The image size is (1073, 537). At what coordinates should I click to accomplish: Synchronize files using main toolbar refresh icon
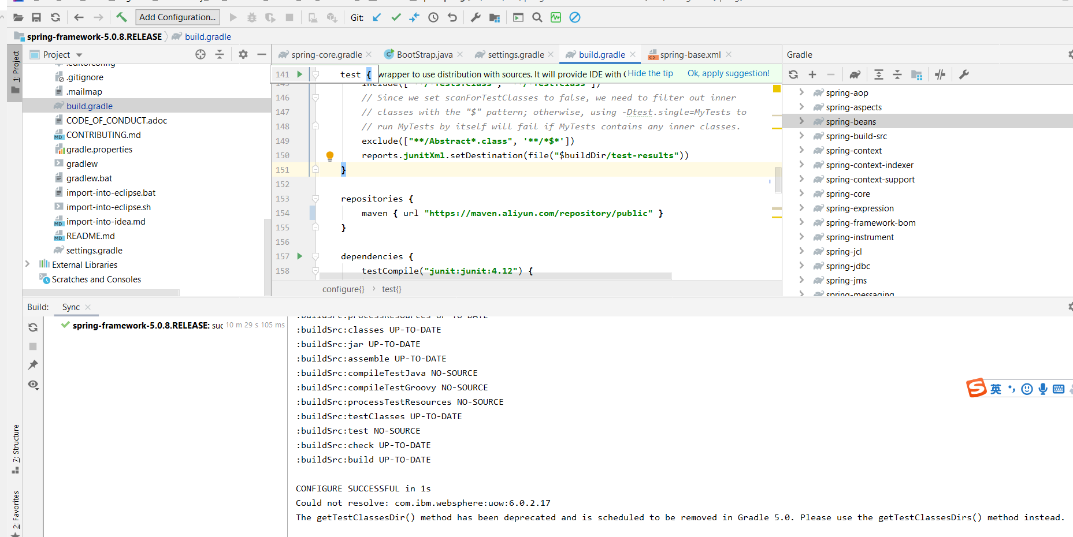(x=55, y=17)
